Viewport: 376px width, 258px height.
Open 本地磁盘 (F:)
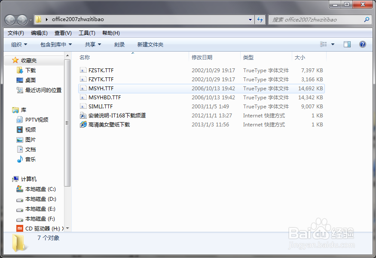40,219
